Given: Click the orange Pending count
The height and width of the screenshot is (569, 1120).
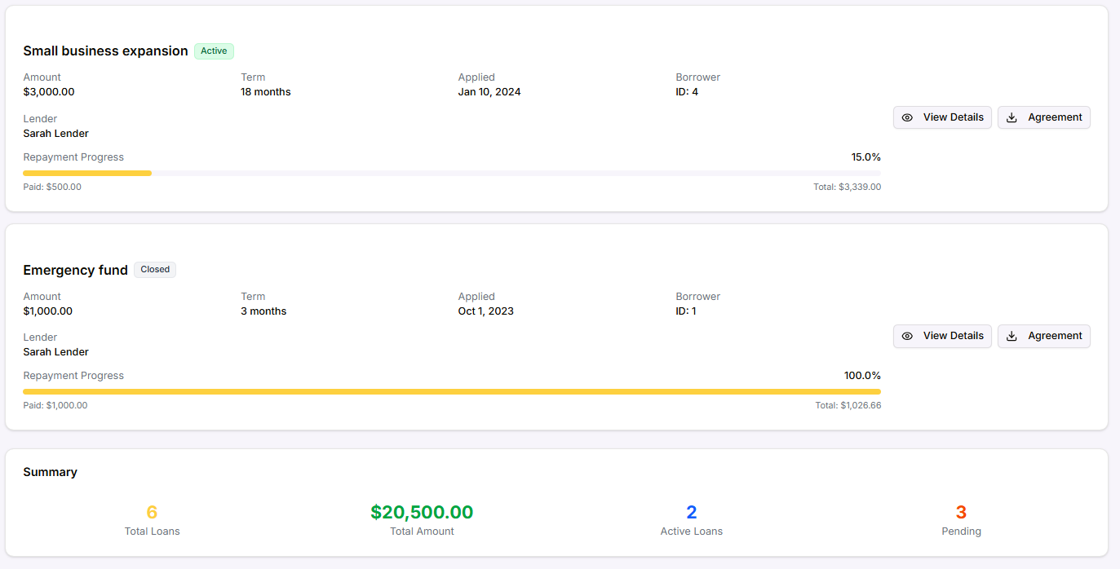Looking at the screenshot, I should click(961, 512).
